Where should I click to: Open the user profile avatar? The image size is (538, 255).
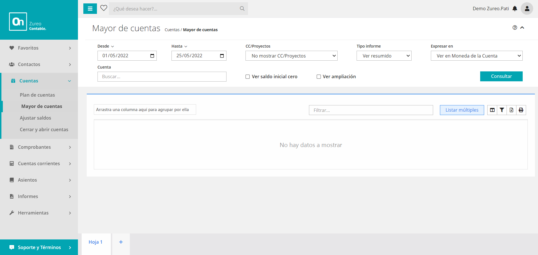click(x=527, y=8)
